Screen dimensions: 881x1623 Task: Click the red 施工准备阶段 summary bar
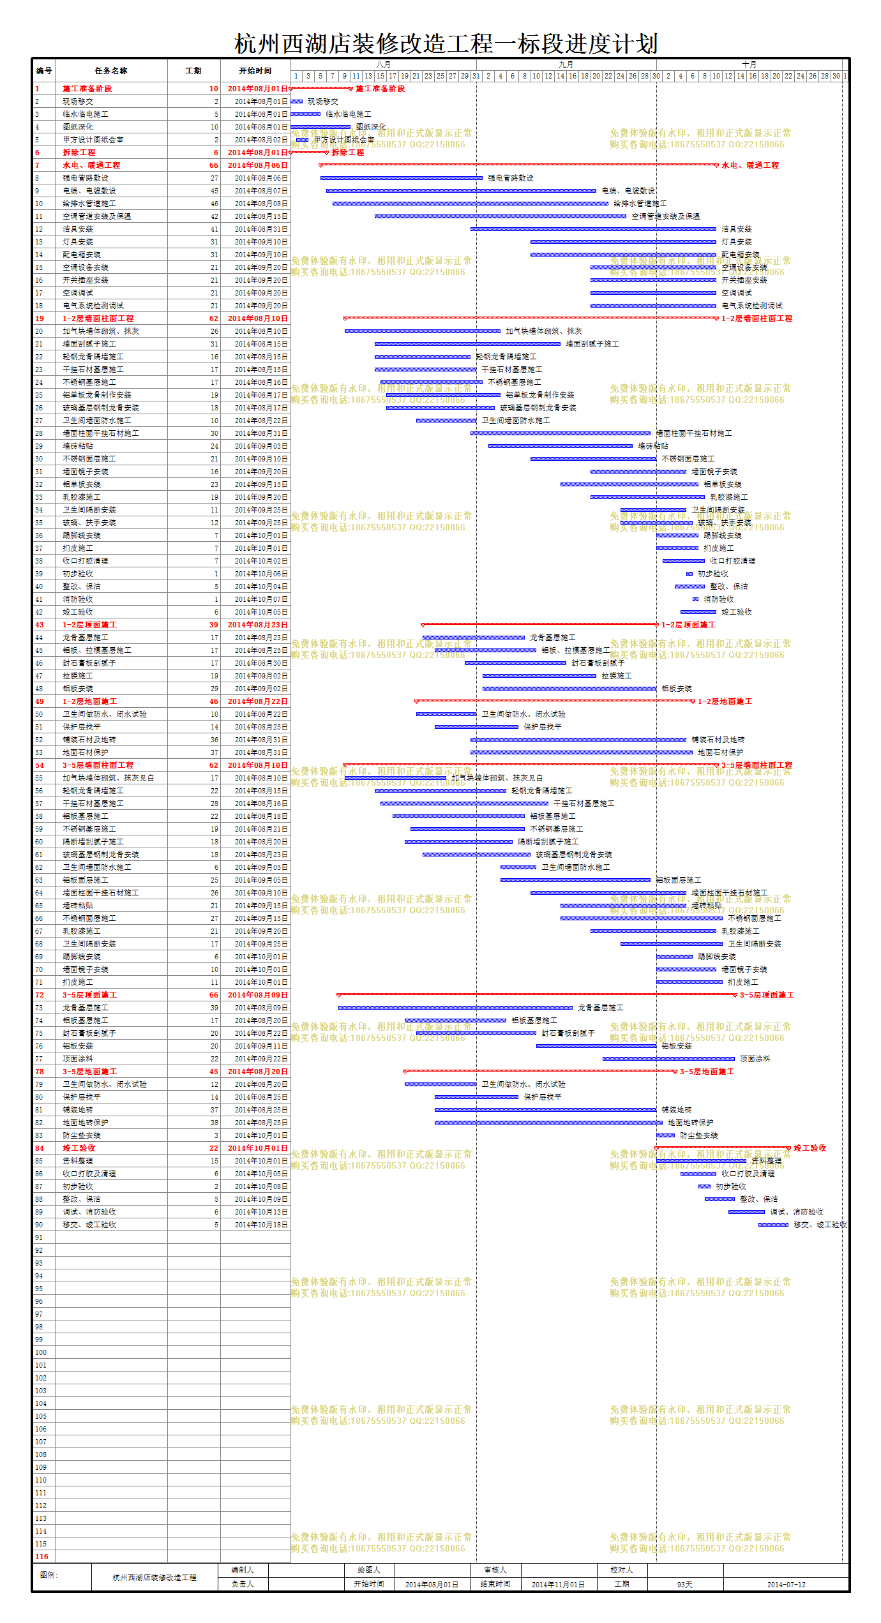coord(320,88)
